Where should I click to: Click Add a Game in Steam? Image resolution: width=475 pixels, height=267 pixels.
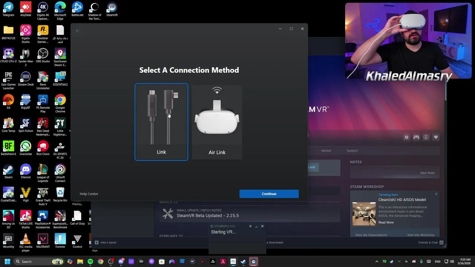105,243
